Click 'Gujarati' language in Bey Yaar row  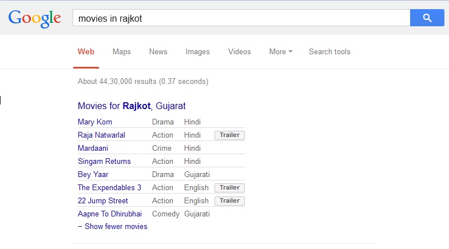point(197,175)
